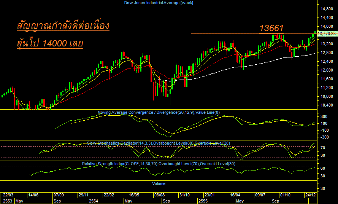Click the 10,400 price axis label

point(327,105)
